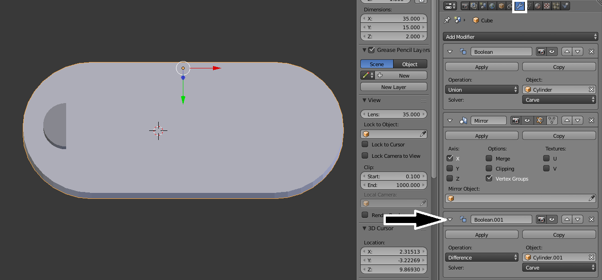This screenshot has height=280, width=602.
Task: Toggle render camera icon on Boolean.001 modifier
Action: (541, 219)
